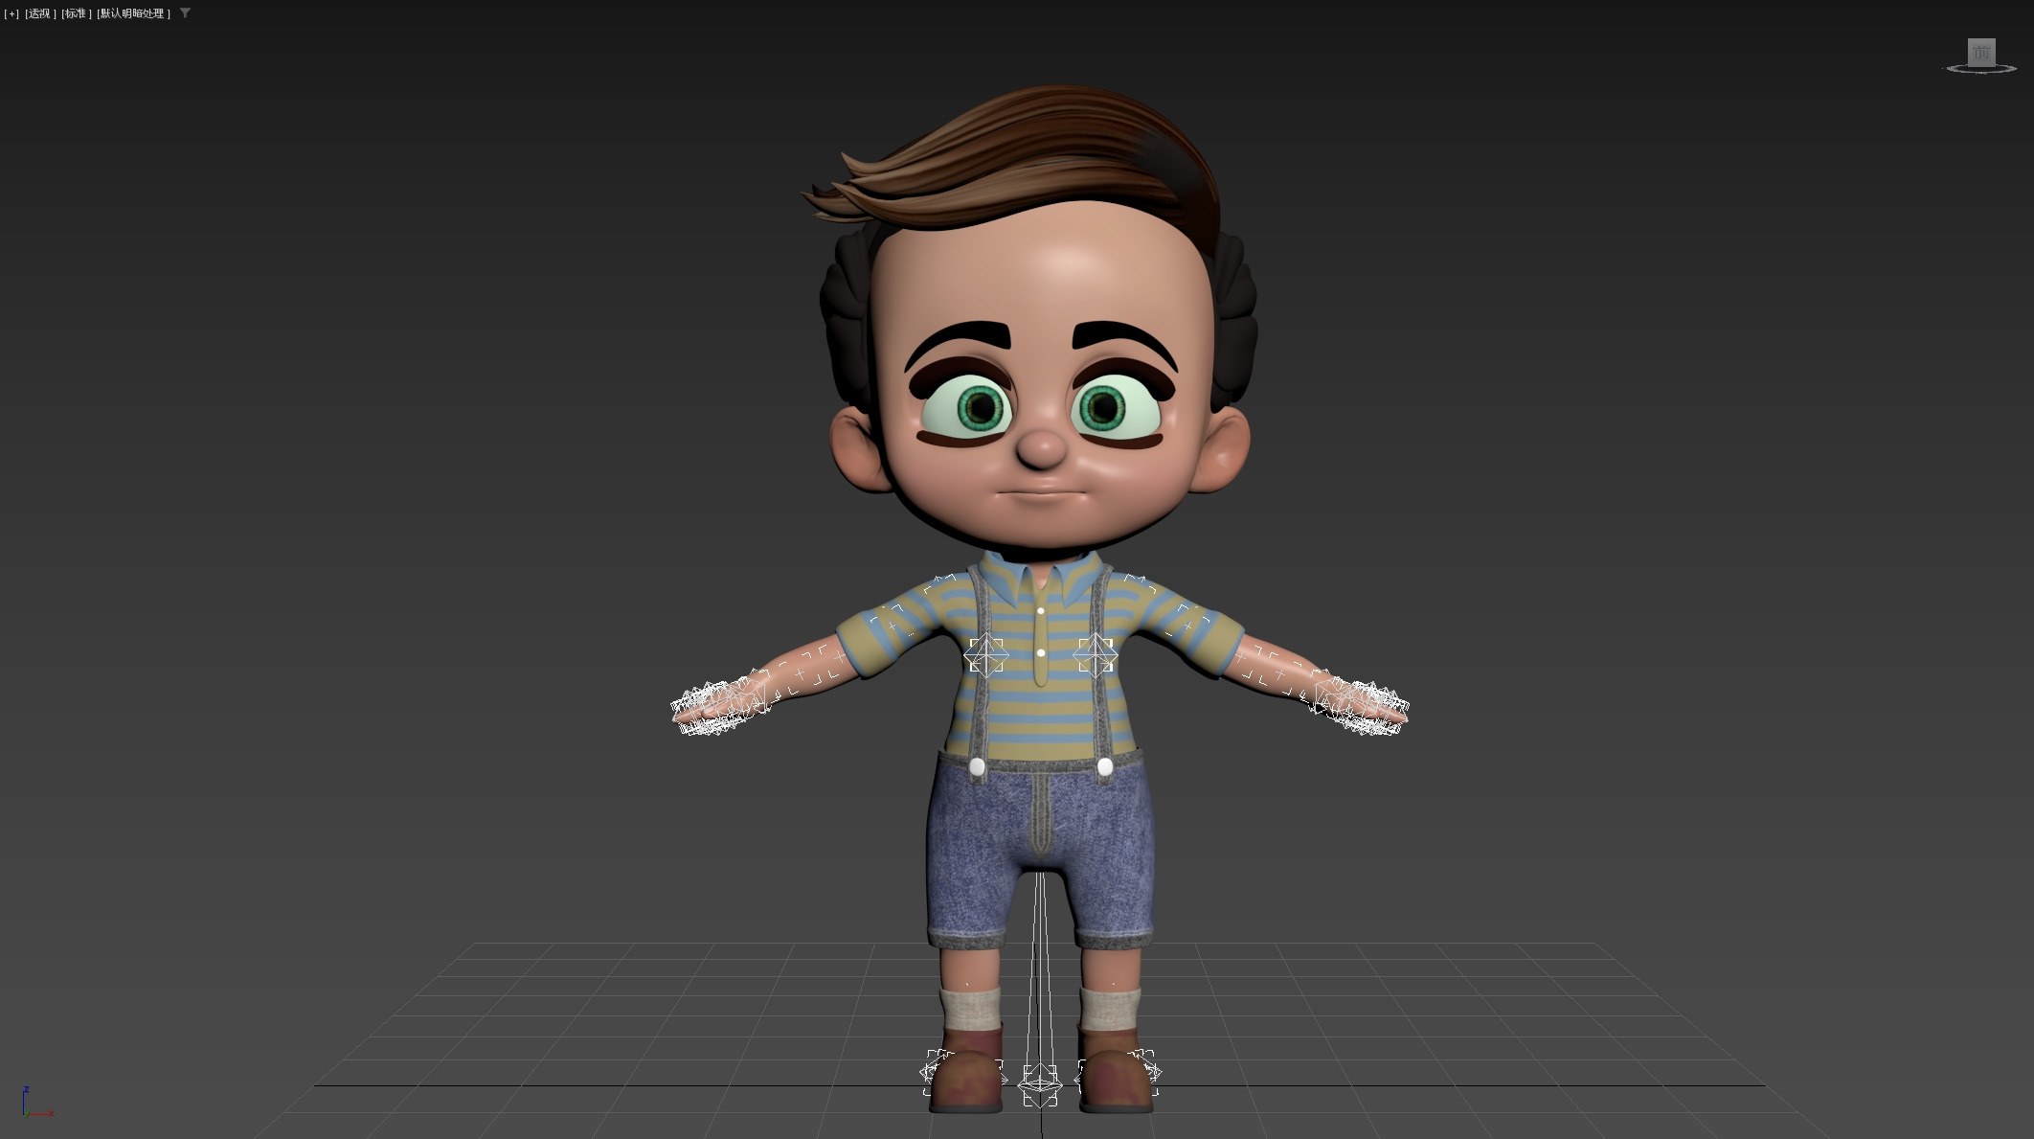The image size is (2034, 1139).
Task: Select the right chest control helper
Action: pyautogui.click(x=1095, y=656)
